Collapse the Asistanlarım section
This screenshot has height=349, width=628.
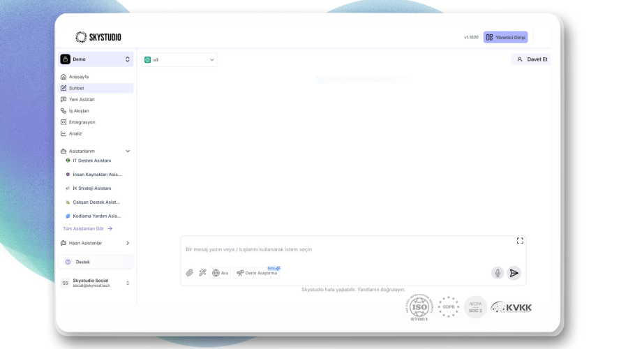click(127, 151)
